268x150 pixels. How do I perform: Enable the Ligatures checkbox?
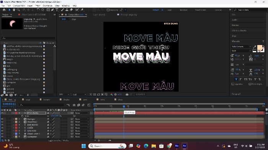233,84
